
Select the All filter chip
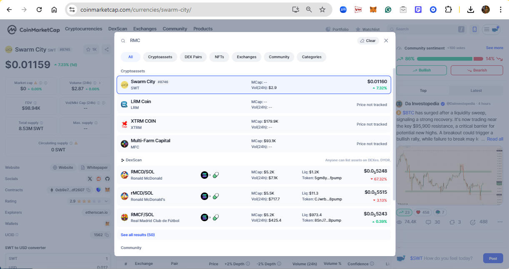[x=130, y=57]
